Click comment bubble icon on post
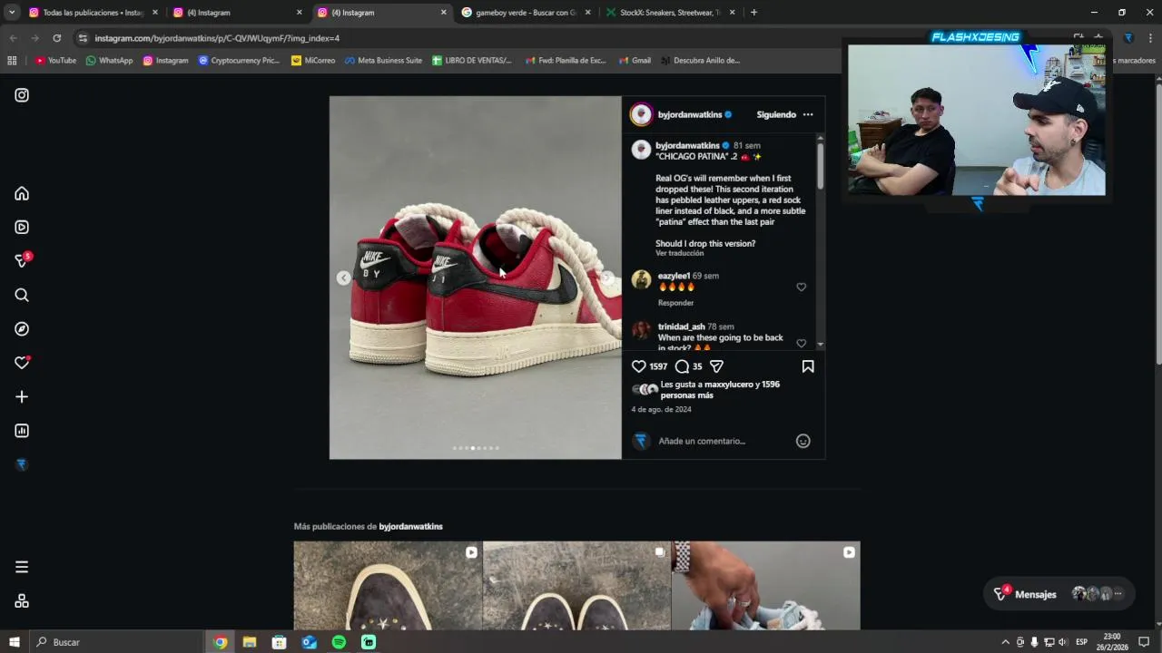 (682, 366)
